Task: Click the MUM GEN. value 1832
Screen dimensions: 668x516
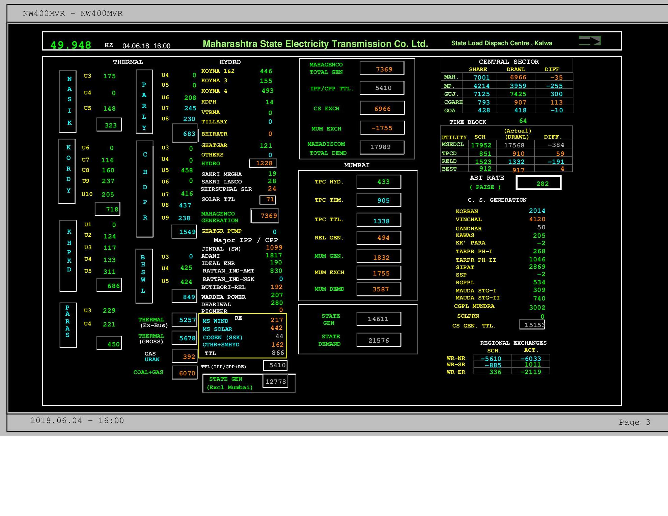Action: tap(379, 256)
